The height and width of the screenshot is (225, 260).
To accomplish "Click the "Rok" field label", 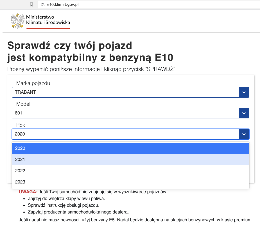I will pos(21,125).
